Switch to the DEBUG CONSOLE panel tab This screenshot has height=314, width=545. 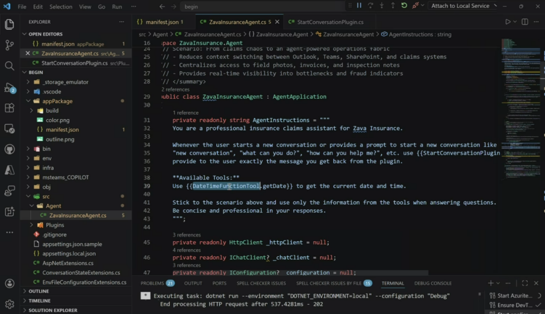433,283
